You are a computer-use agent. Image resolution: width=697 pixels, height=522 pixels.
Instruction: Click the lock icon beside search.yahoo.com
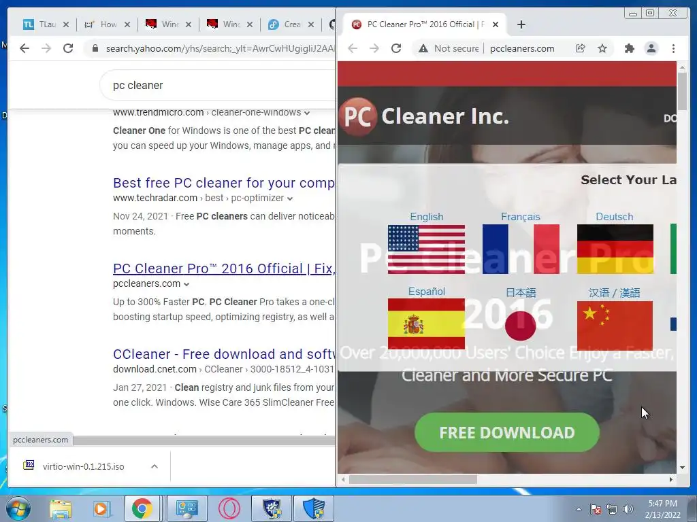[x=95, y=48]
